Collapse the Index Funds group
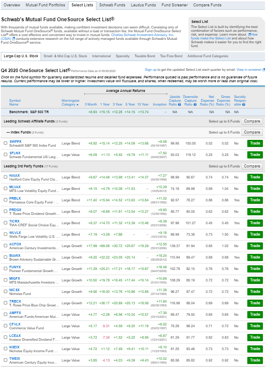The width and height of the screenshot is (268, 367). [x=8, y=132]
